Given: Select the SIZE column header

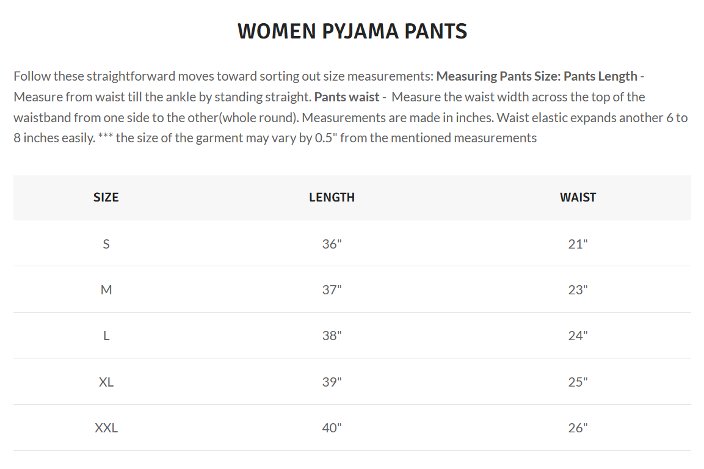Looking at the screenshot, I should [x=106, y=197].
